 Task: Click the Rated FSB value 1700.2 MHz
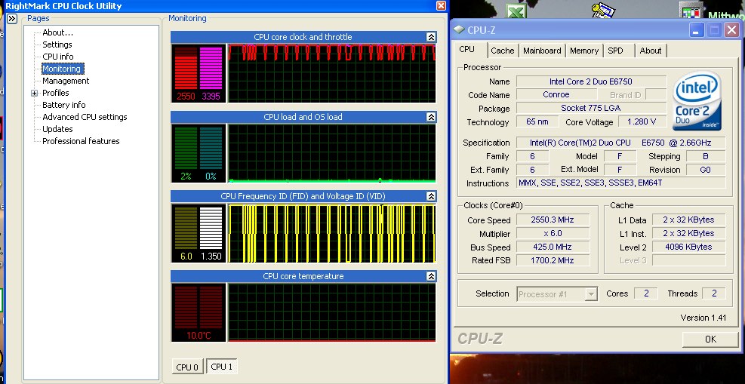point(552,260)
